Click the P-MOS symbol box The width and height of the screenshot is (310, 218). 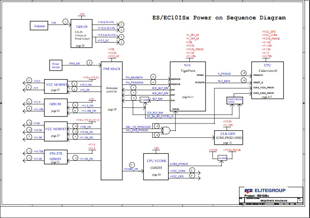pos(144,100)
